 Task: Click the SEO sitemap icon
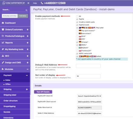pos(3,56)
